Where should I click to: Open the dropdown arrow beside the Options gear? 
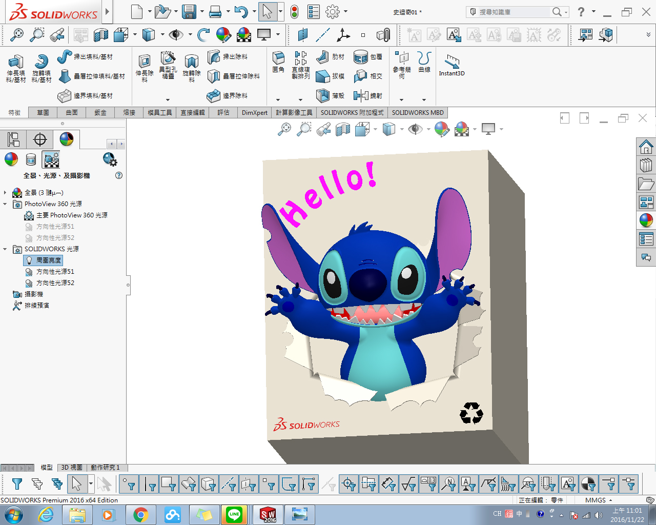pyautogui.click(x=345, y=12)
